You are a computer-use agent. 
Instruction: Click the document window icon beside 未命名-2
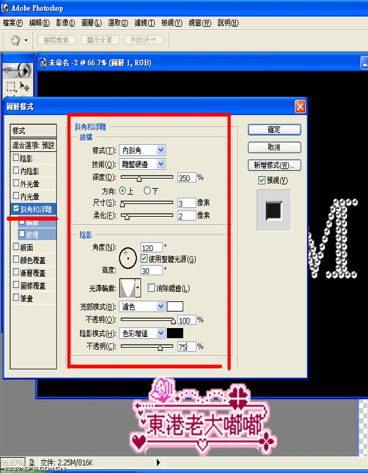[43, 62]
